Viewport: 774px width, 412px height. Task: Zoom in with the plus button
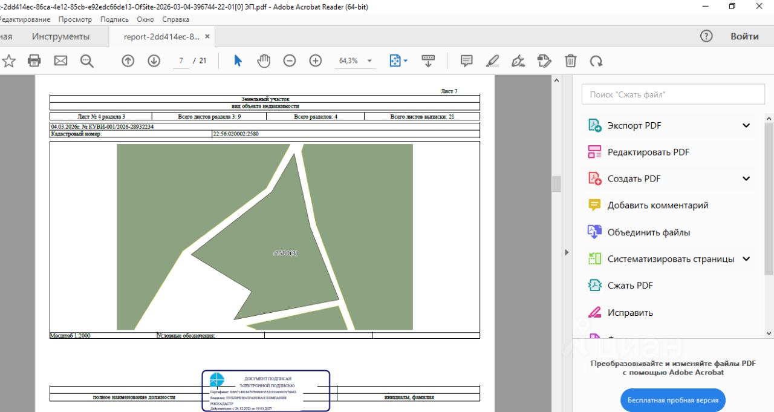tap(316, 60)
